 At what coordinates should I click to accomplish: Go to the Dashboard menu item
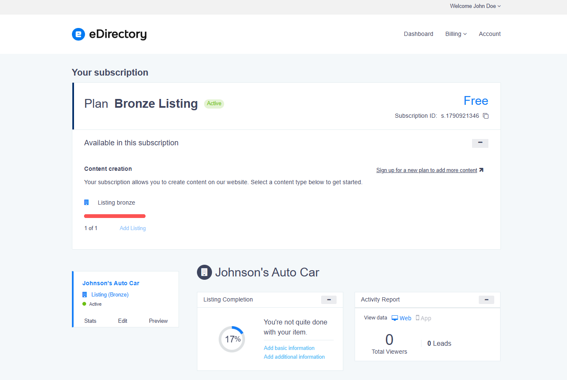pos(419,34)
